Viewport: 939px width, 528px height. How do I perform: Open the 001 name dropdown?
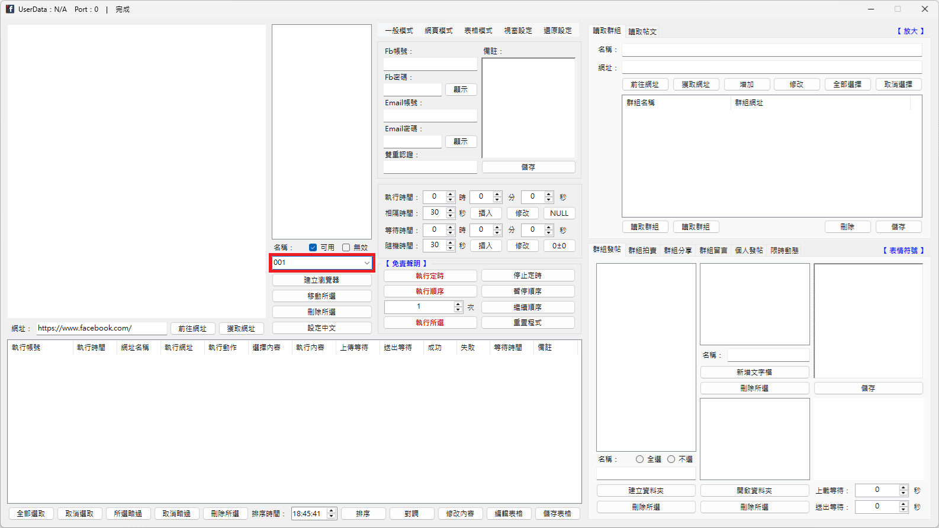coord(367,263)
